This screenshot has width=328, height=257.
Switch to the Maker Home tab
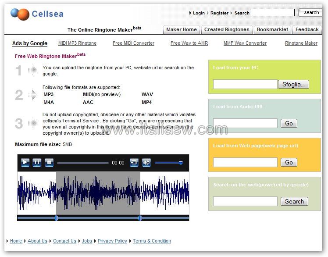(x=182, y=29)
